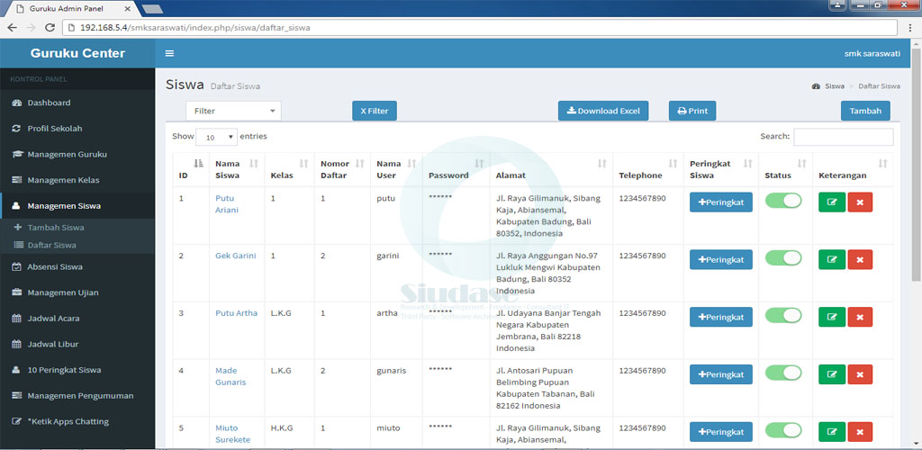Click the browser reload icon
Viewport: 922px width, 450px height.
click(x=50, y=28)
